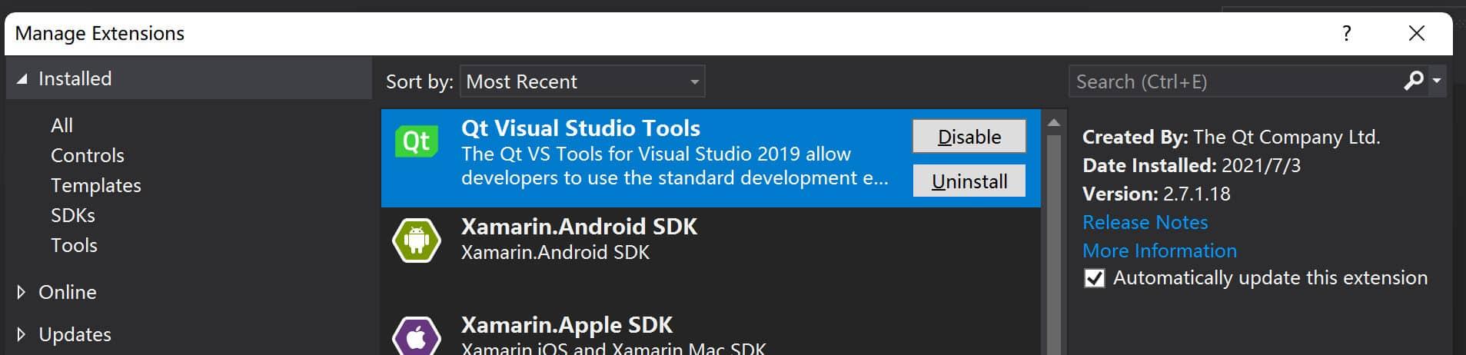Select the All filter under Installed
Viewport: 1466px width, 355px height.
(x=61, y=125)
